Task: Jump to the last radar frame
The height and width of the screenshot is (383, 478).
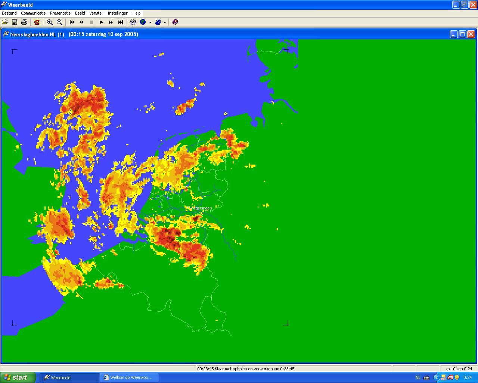Action: [x=121, y=22]
